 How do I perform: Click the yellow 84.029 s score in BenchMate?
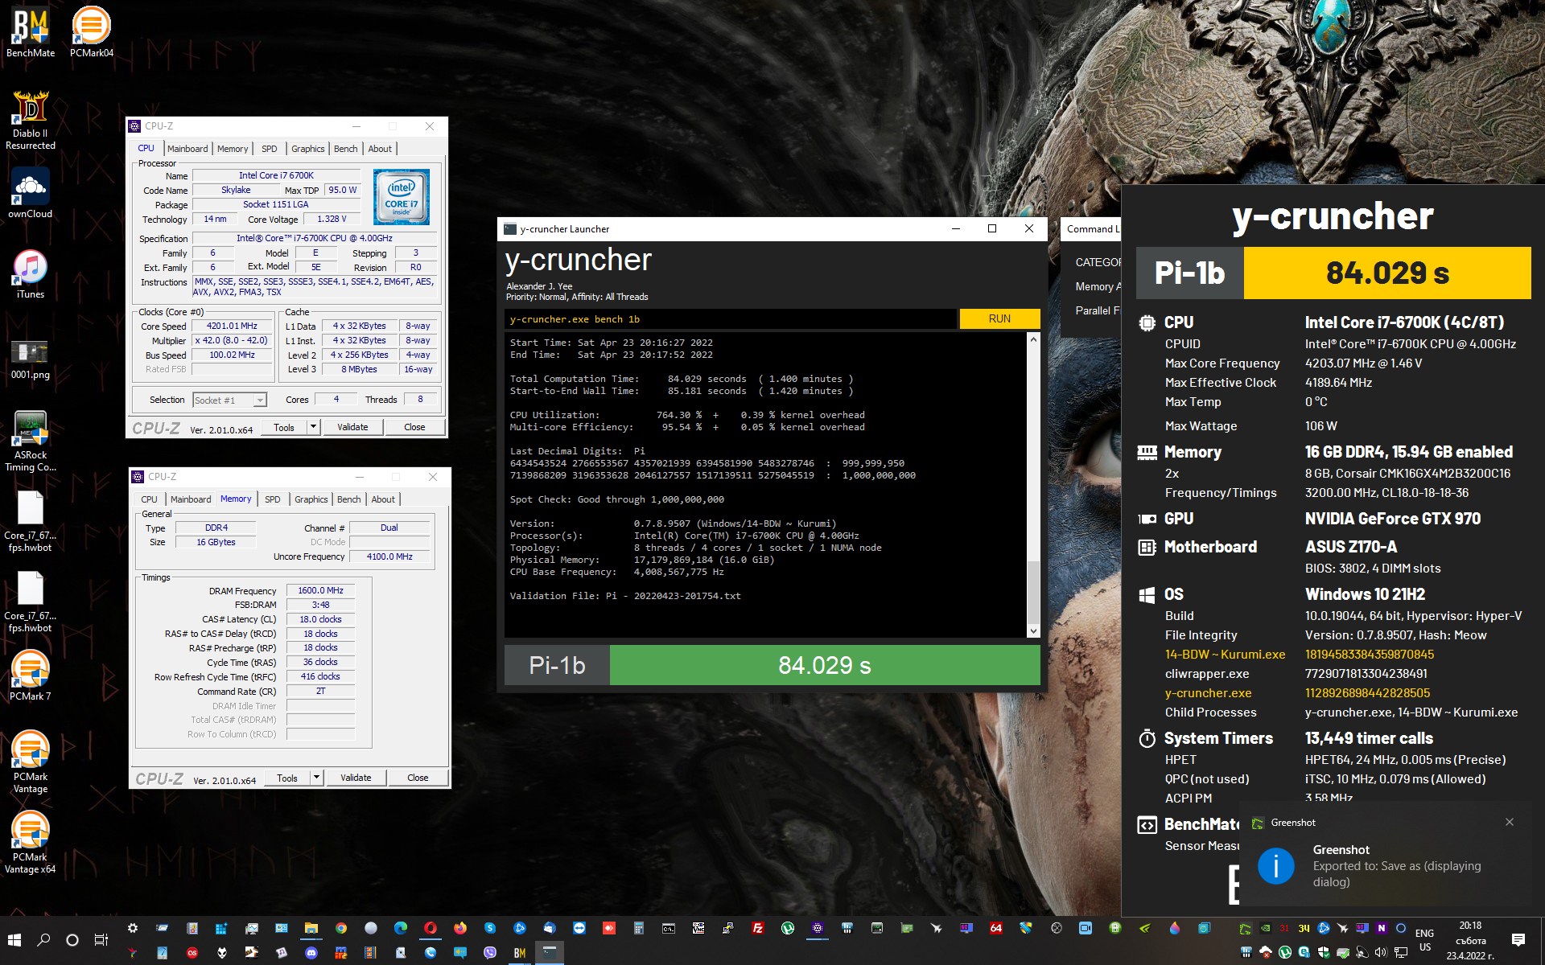click(1387, 273)
